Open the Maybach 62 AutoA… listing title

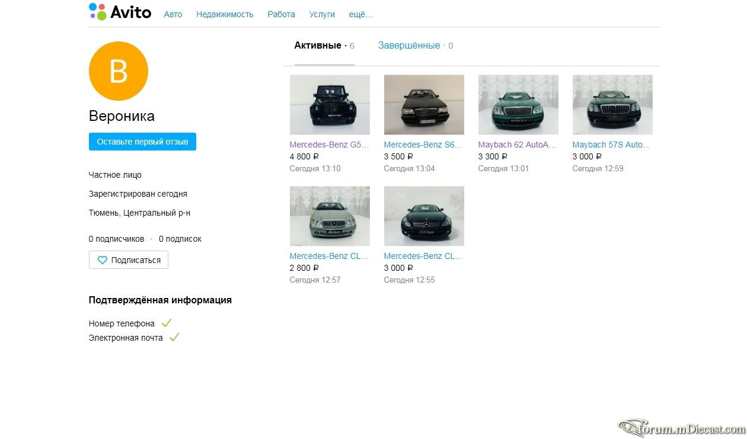point(518,145)
